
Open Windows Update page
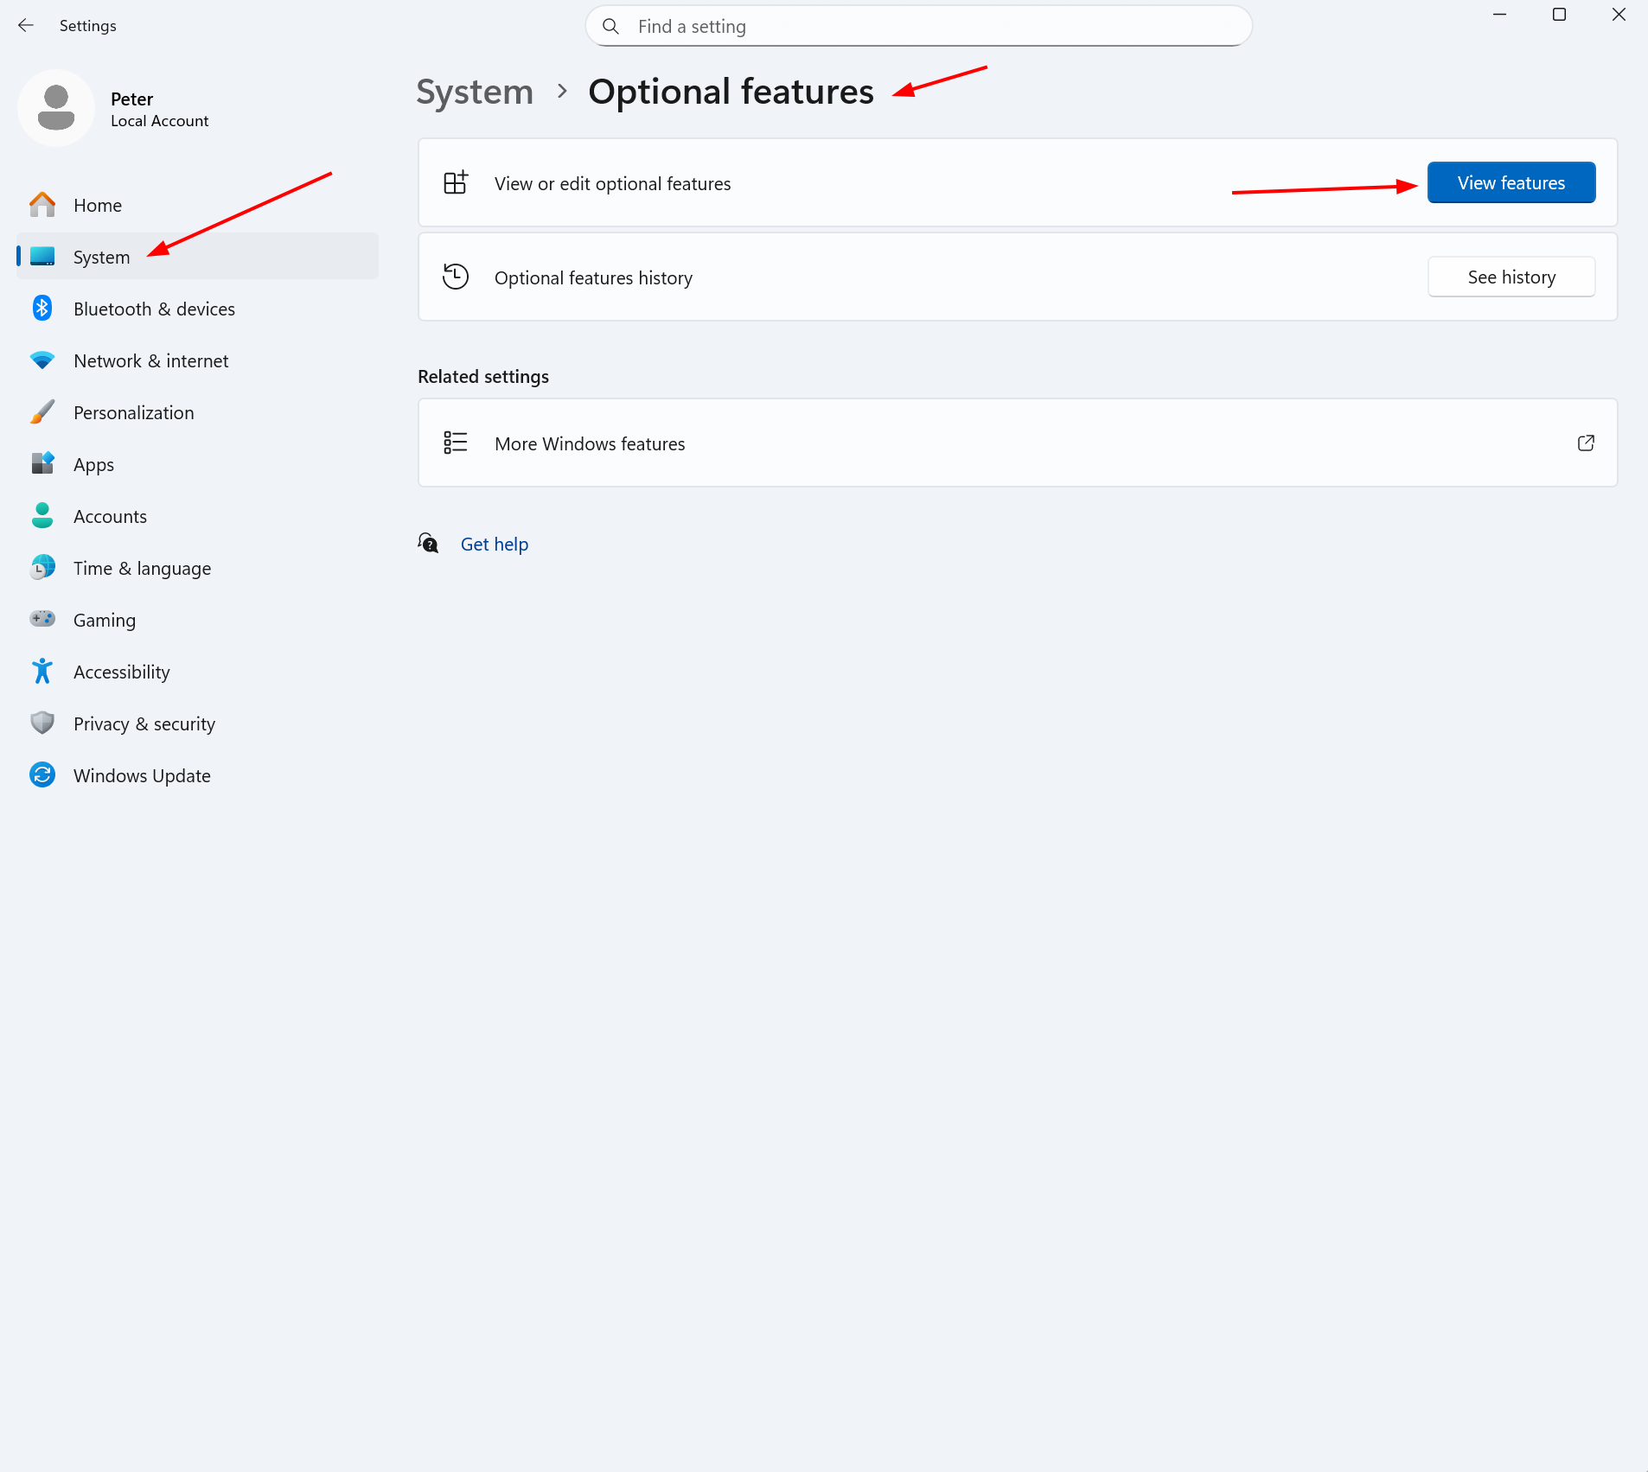click(197, 775)
